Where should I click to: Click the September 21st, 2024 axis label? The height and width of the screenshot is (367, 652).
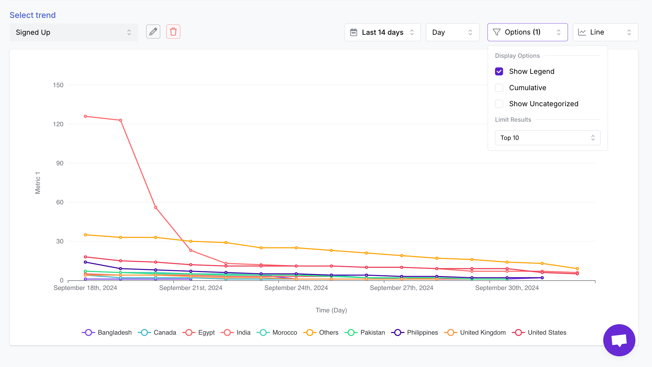coord(191,288)
